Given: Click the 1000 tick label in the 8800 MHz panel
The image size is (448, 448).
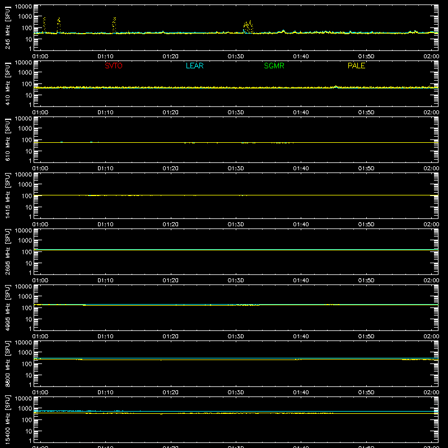Looking at the screenshot, I should point(25,353).
